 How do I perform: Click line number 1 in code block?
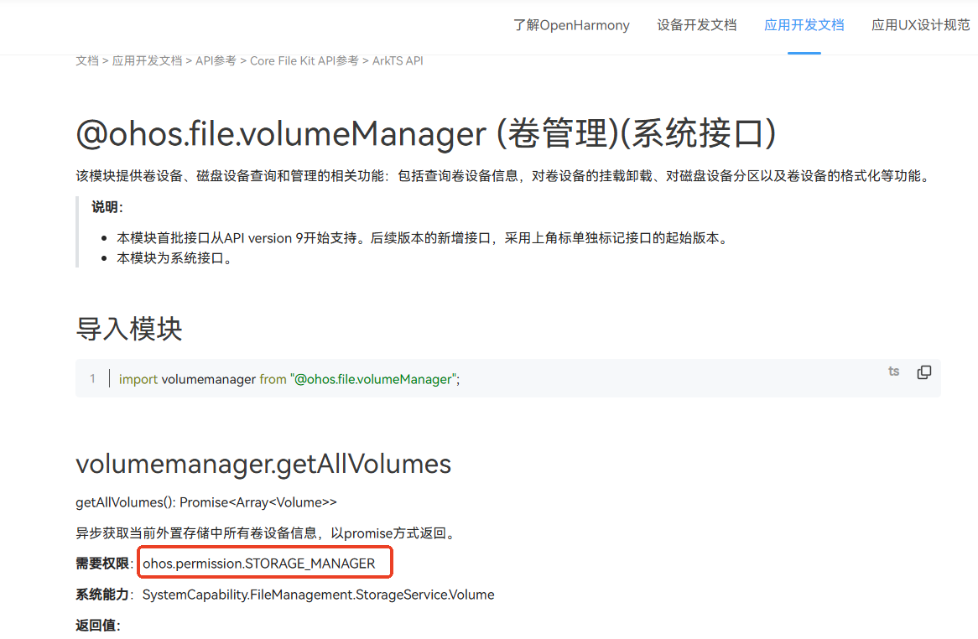[x=92, y=378]
